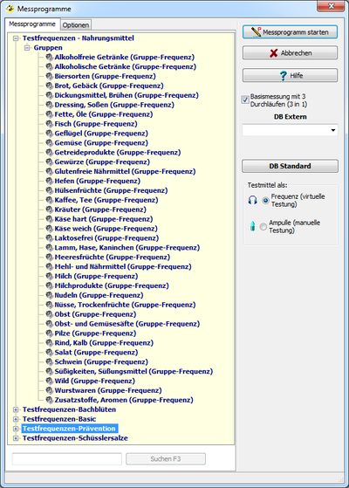Viewport: 349px width, 488px height.
Task: Switch to the Optionen tab
Action: [x=76, y=25]
